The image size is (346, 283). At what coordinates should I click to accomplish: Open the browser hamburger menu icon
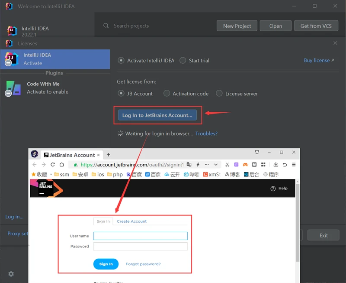294,165
